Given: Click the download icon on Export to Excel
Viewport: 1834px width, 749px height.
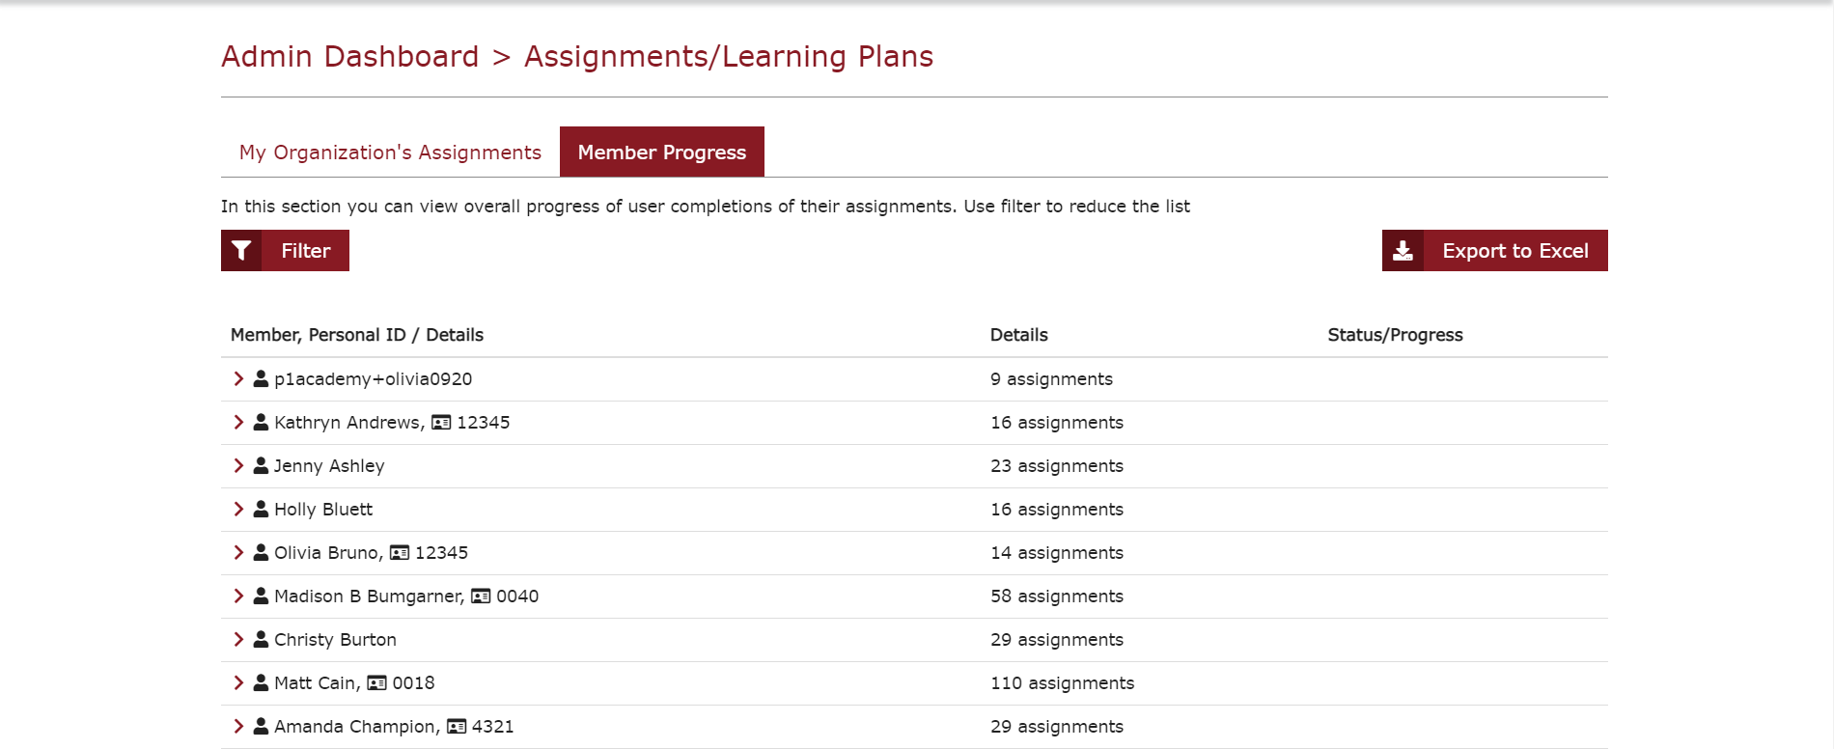Looking at the screenshot, I should coord(1403,251).
